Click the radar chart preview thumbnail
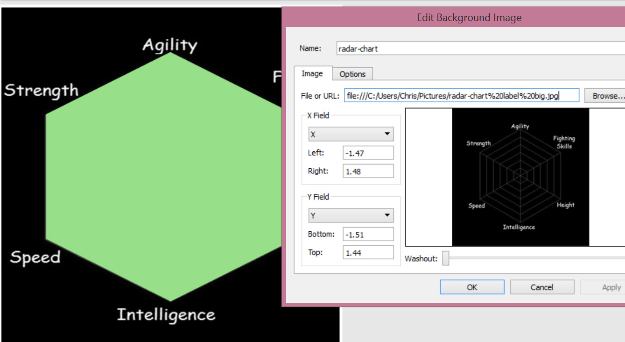The image size is (625, 342). (520, 177)
